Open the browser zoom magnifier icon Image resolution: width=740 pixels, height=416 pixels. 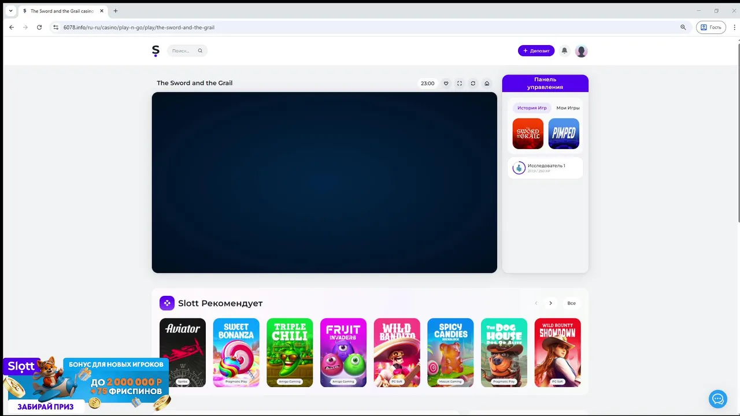coord(683,27)
